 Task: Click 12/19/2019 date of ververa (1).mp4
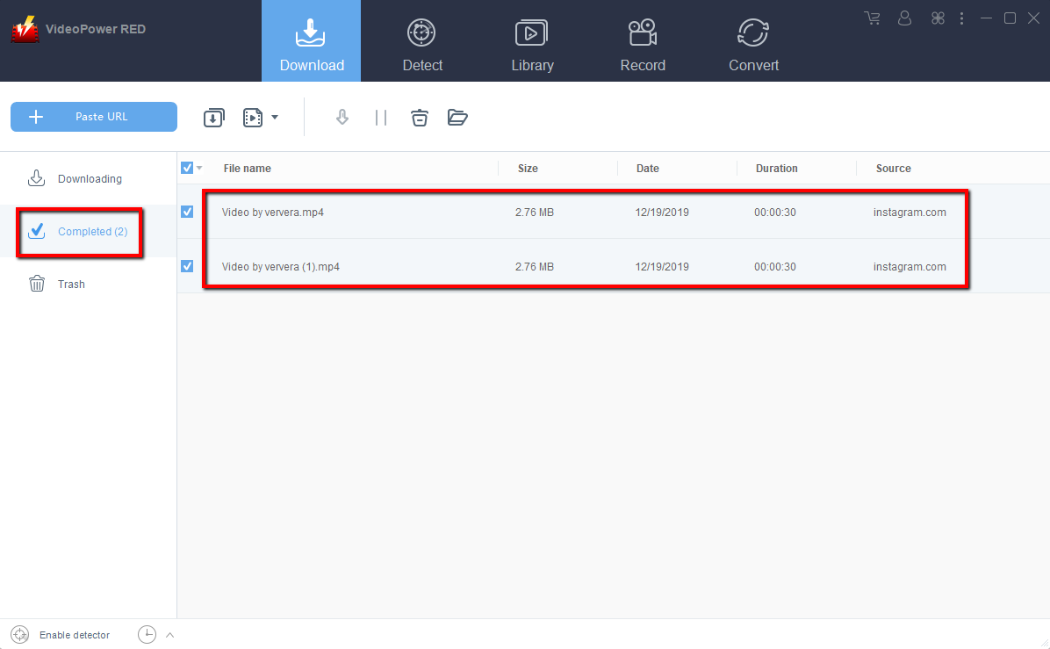662,267
